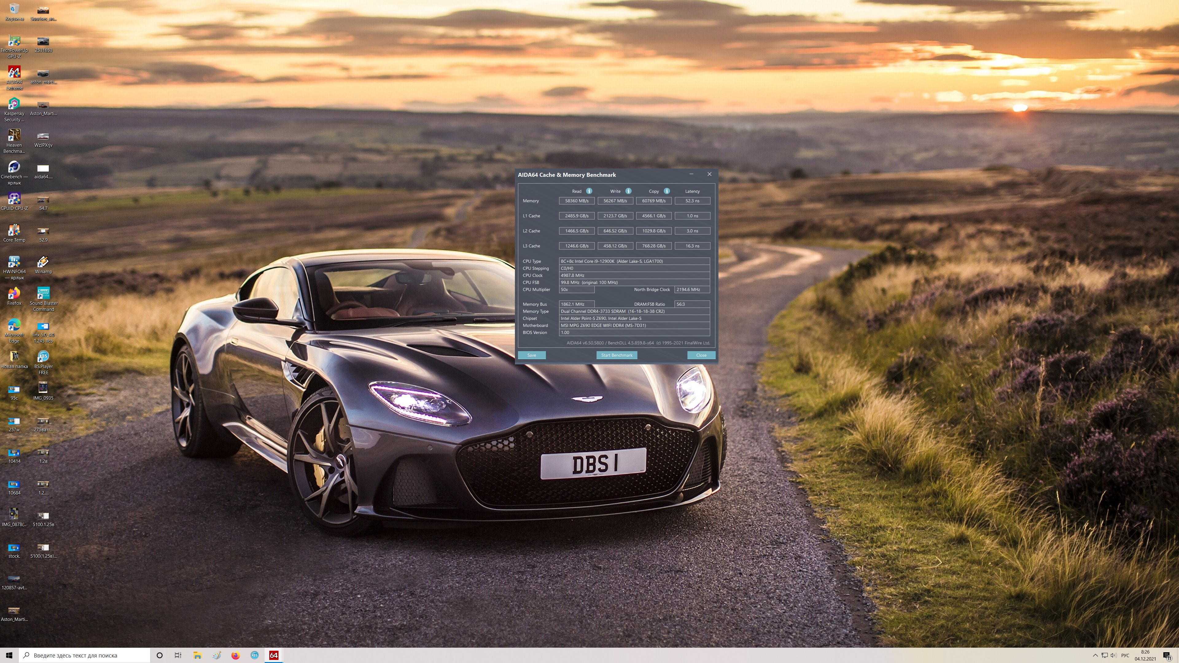The width and height of the screenshot is (1179, 663).
Task: Click the CPU Type information field
Action: pos(634,261)
